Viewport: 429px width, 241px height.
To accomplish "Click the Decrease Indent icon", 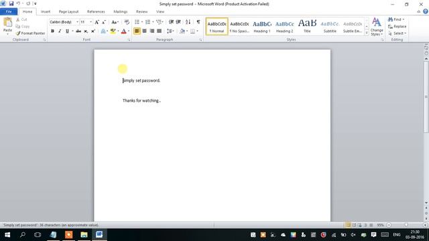I will (172, 22).
